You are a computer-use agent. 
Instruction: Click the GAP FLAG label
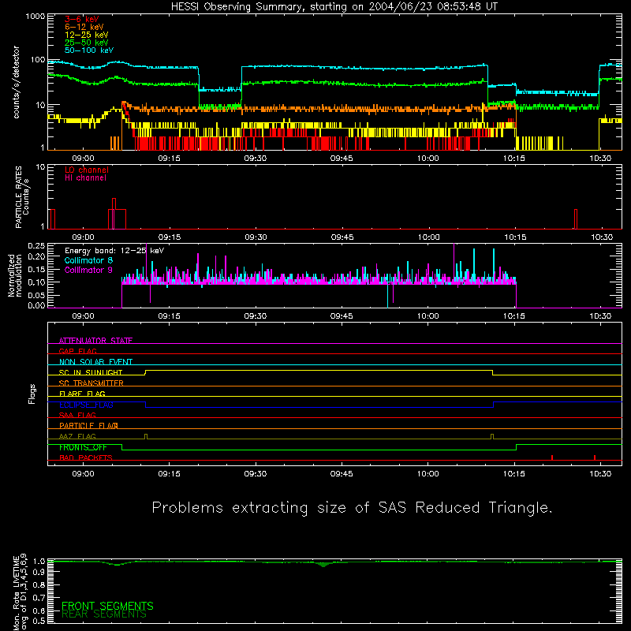click(77, 351)
